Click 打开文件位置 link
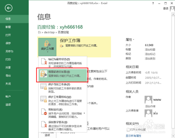The height and width of the screenshot is (138, 175). click(x=138, y=130)
